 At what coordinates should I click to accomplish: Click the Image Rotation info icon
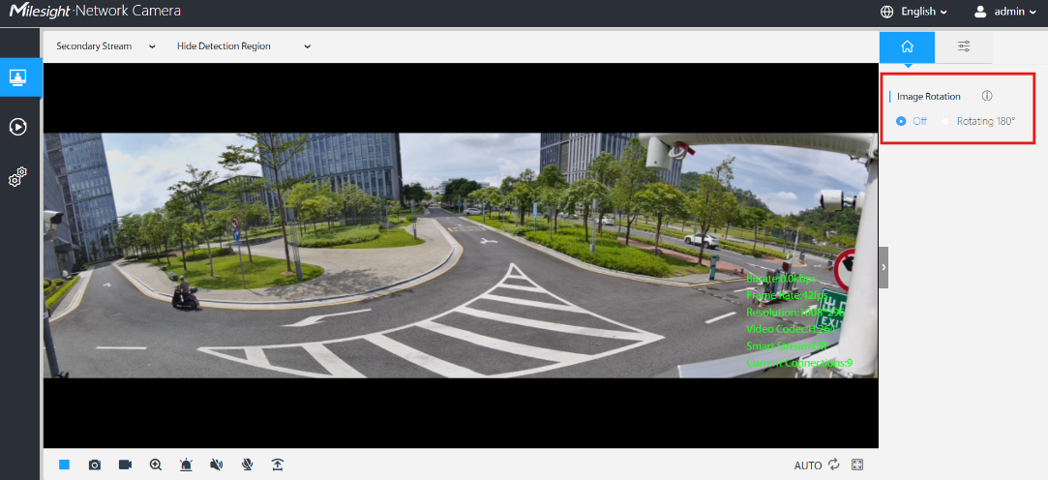pyautogui.click(x=987, y=96)
